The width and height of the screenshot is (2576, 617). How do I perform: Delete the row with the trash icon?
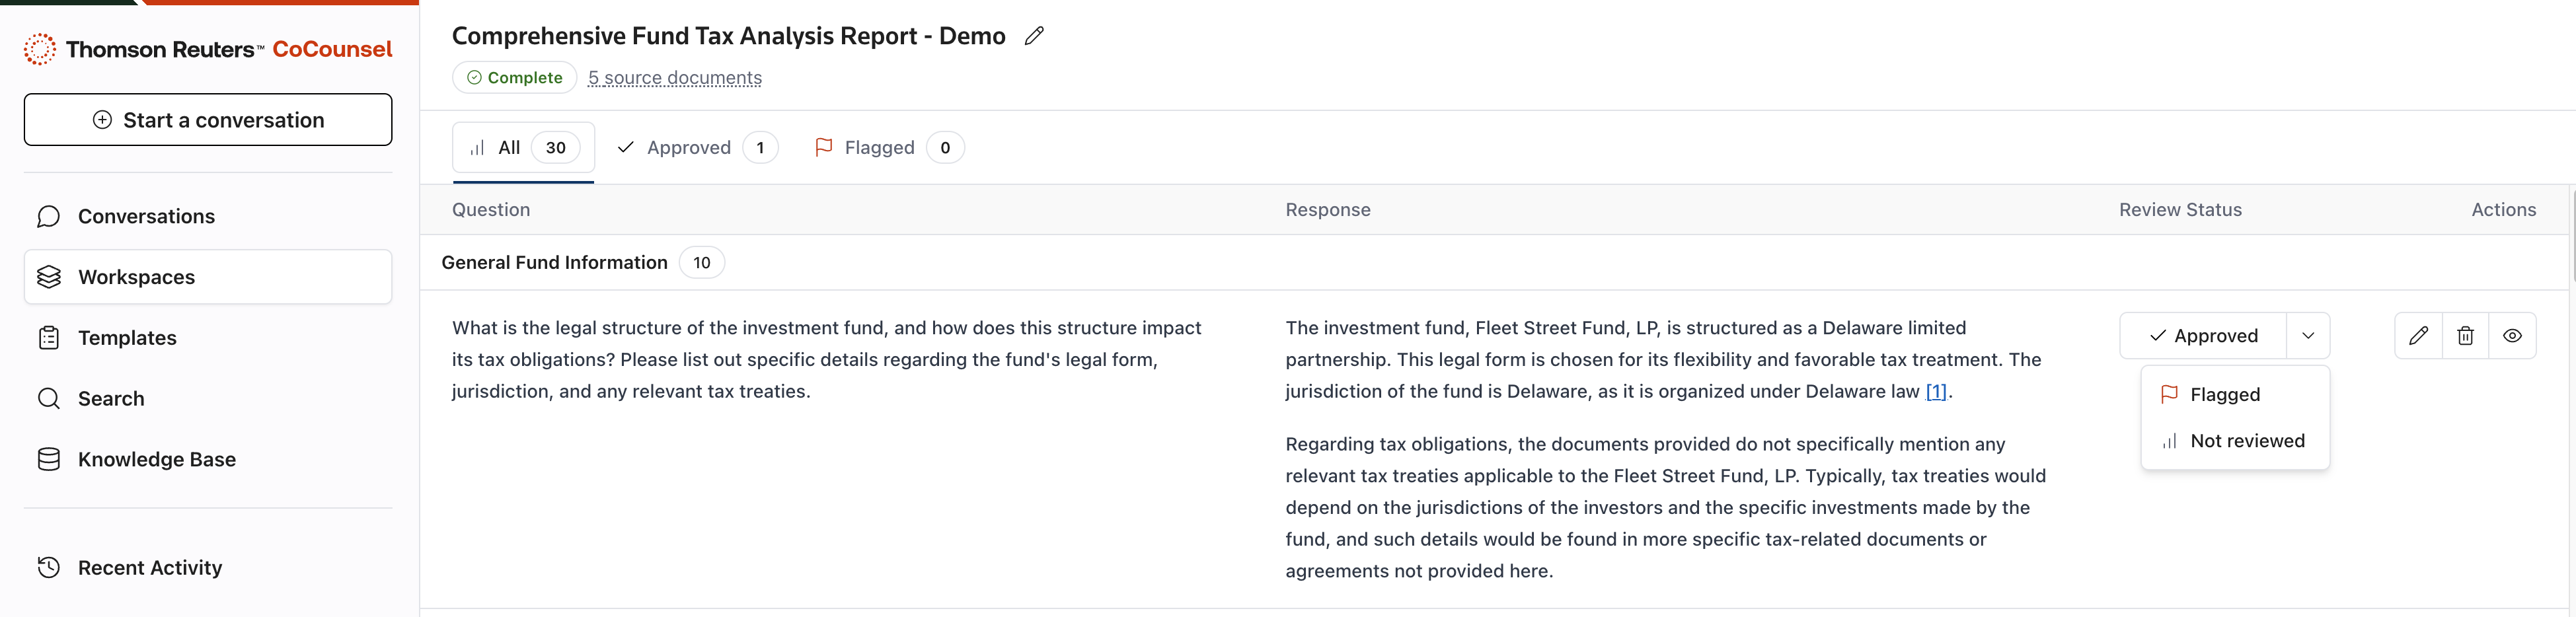(x=2465, y=336)
